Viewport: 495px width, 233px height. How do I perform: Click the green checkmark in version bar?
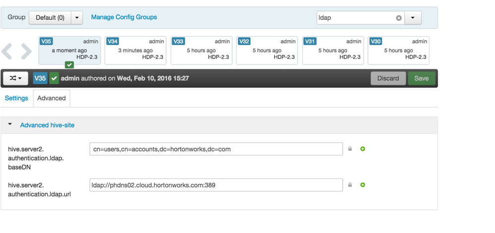coord(54,78)
